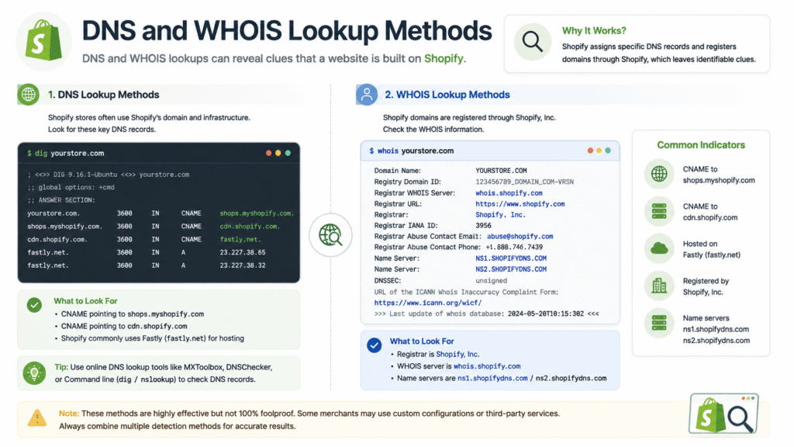This screenshot has width=794, height=447.
Task: Click the globe icon for CNAME to shops.myshopify.com
Action: [x=659, y=174]
